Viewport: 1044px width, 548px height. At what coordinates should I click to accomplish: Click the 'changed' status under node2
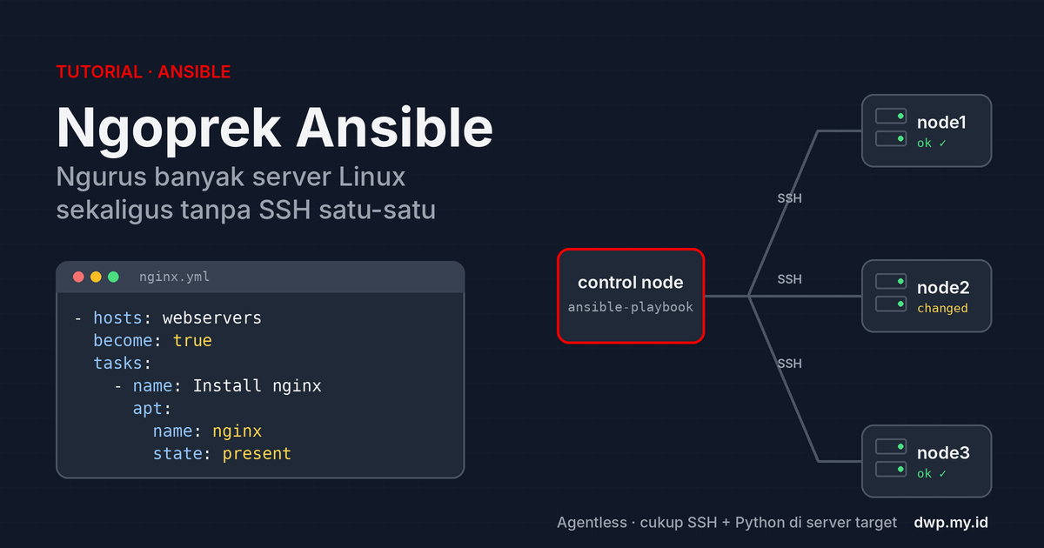[x=942, y=308]
